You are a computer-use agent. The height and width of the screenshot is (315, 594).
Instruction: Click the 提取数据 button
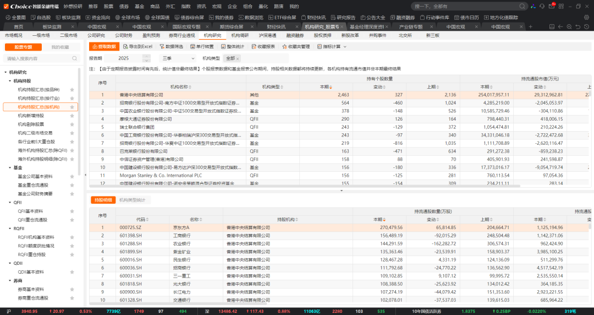102,47
